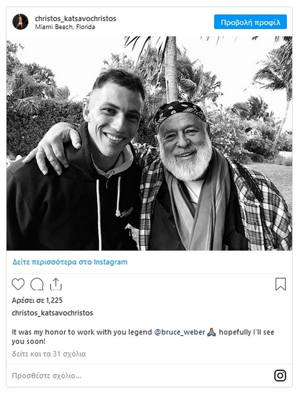The image size is (302, 396).
Task: Like the post with the heart icon
Action: click(x=18, y=284)
